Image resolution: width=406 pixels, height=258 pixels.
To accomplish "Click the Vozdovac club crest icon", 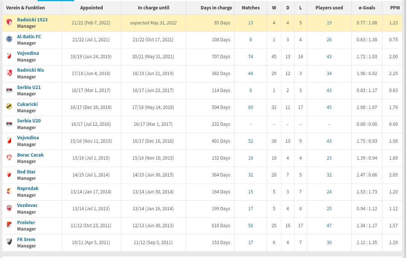I will click(9, 208).
